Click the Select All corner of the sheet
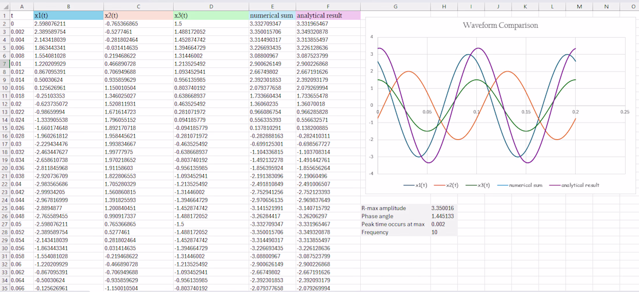This screenshot has height=292, width=639. pyautogui.click(x=5, y=6)
